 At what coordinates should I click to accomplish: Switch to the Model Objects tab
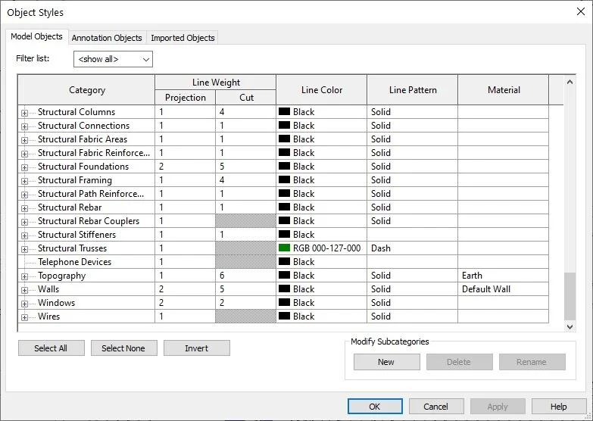click(36, 36)
